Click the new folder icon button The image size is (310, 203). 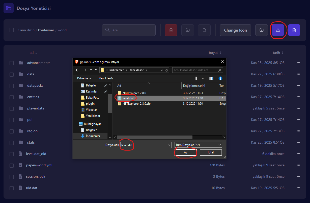[262, 30]
